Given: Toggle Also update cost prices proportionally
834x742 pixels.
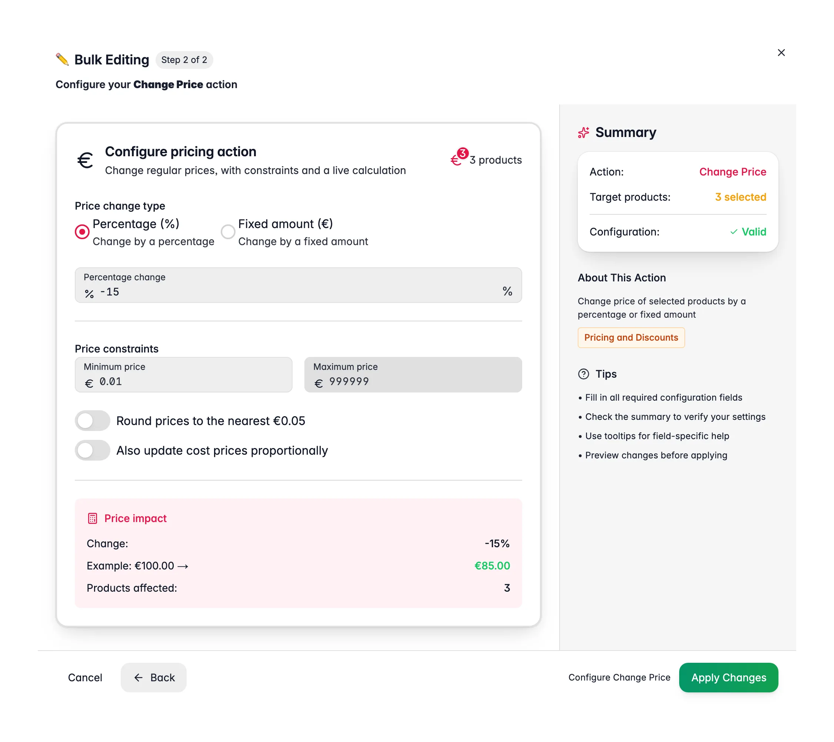Looking at the screenshot, I should click(x=93, y=450).
